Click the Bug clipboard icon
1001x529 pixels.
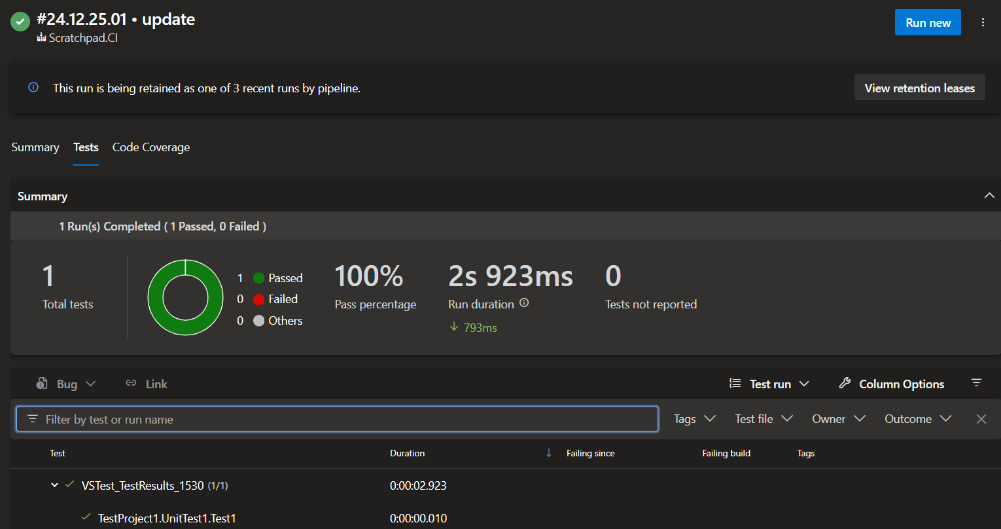pos(42,384)
